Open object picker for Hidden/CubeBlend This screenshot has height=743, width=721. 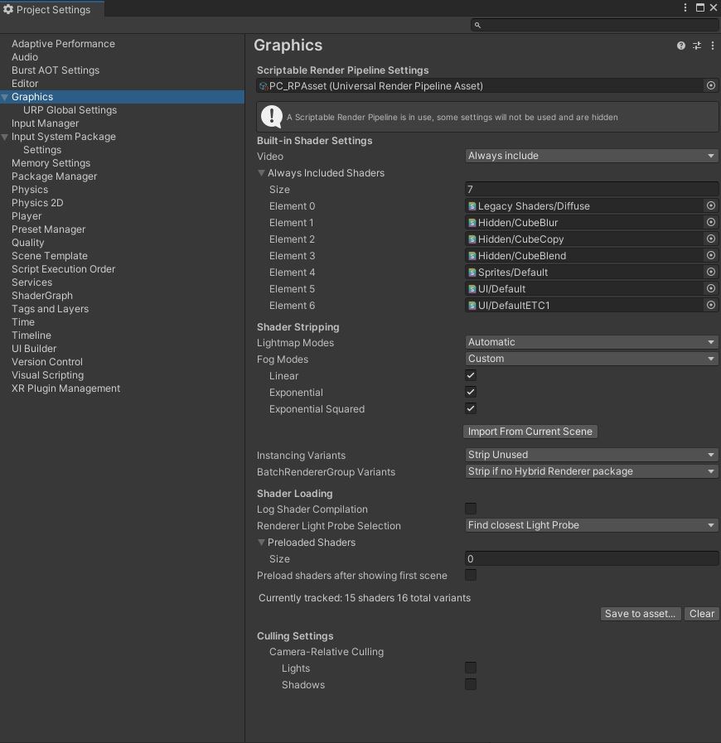tap(710, 255)
